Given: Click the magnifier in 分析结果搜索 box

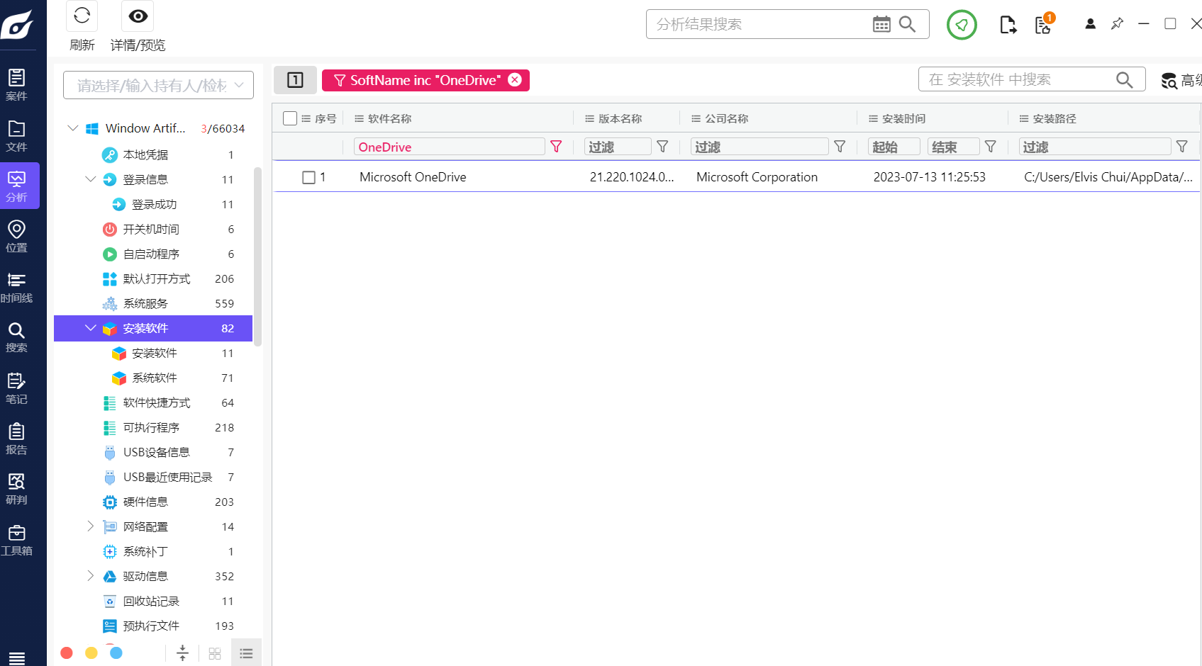Looking at the screenshot, I should 907,24.
